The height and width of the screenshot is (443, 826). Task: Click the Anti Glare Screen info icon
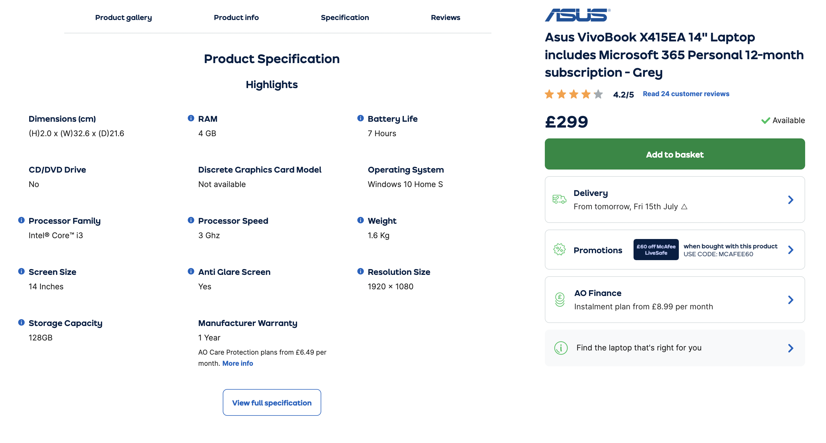point(191,271)
